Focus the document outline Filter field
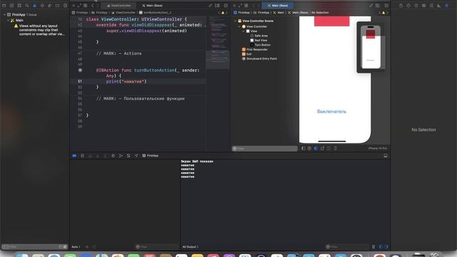457x257 pixels. point(265,148)
